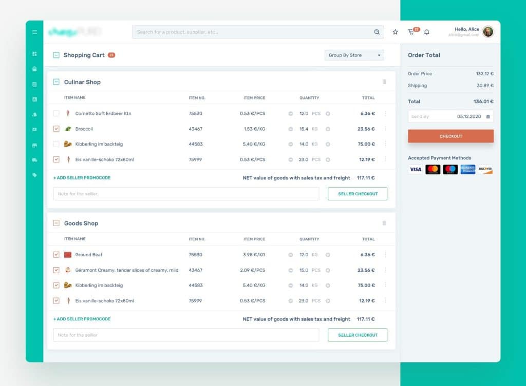This screenshot has height=386, width=526.
Task: Check the Cornetto Soft Erdbeer Ktn checkbox
Action: 57,113
